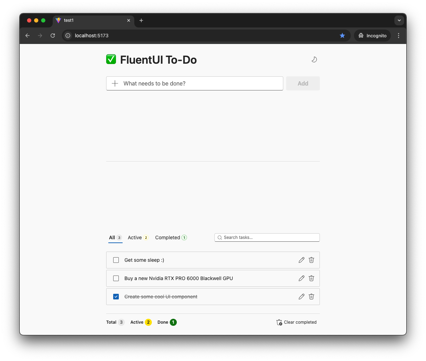Screen dimensions: 426x361
Task: Click the FluentUI To-Do heading
Action: click(159, 60)
